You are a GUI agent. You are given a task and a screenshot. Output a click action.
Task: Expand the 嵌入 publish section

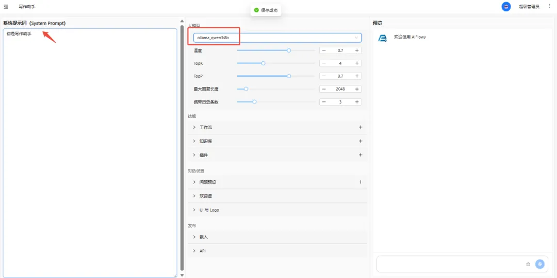(x=203, y=237)
